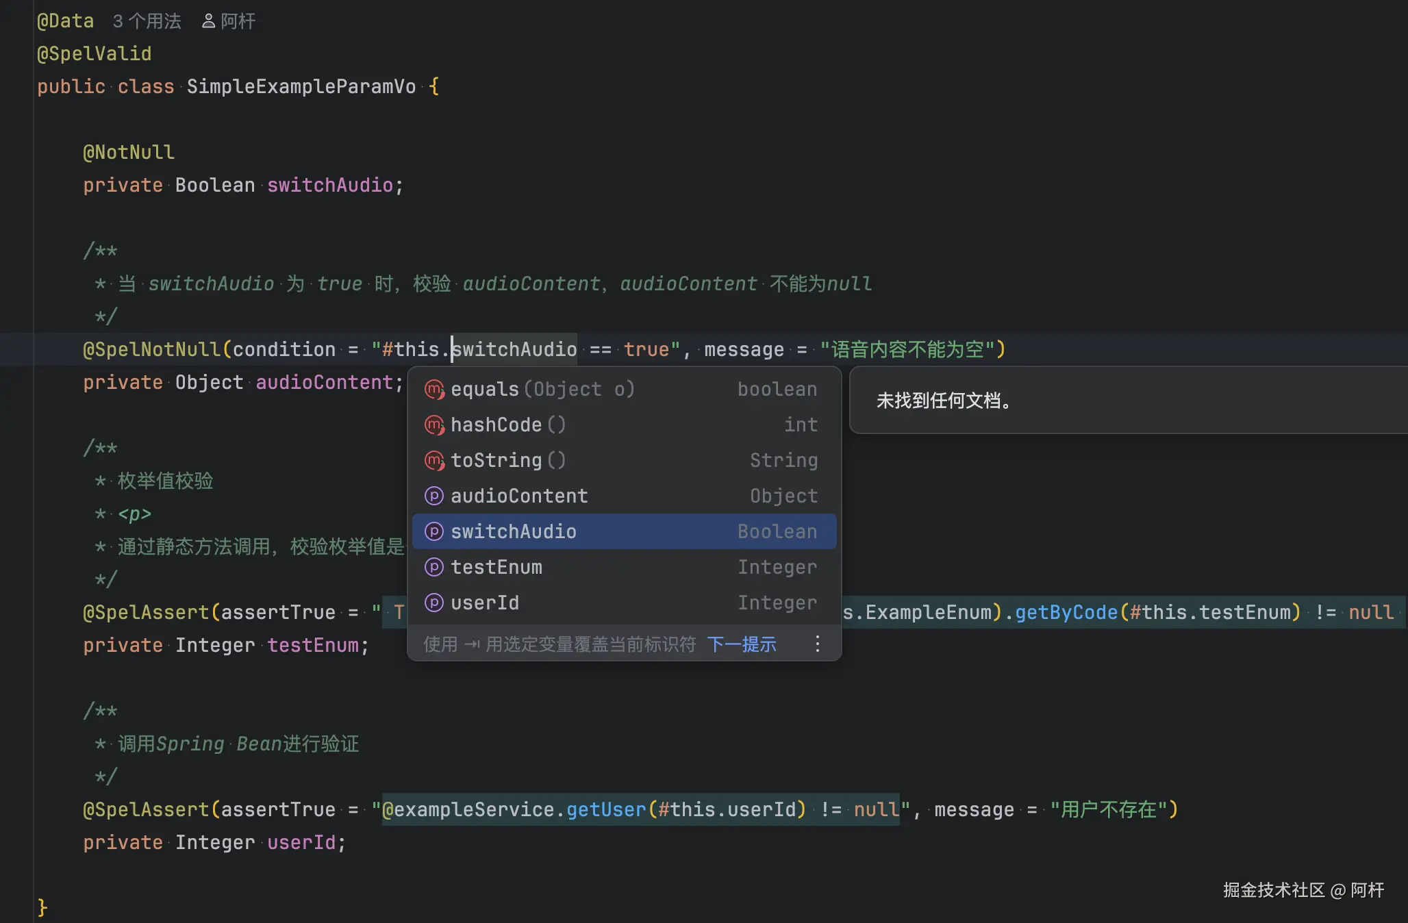The width and height of the screenshot is (1408, 923).
Task: Click the @SpelNotNull annotation
Action: (151, 349)
